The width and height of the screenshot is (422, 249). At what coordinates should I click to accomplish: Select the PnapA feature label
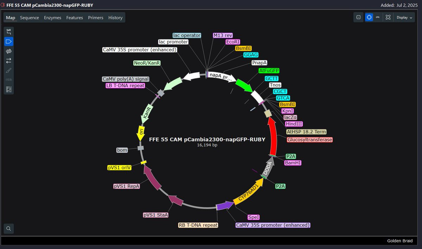pyautogui.click(x=259, y=63)
